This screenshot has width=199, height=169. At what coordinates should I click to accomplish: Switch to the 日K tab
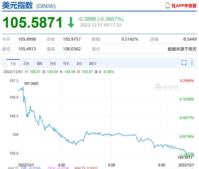pyautogui.click(x=26, y=64)
